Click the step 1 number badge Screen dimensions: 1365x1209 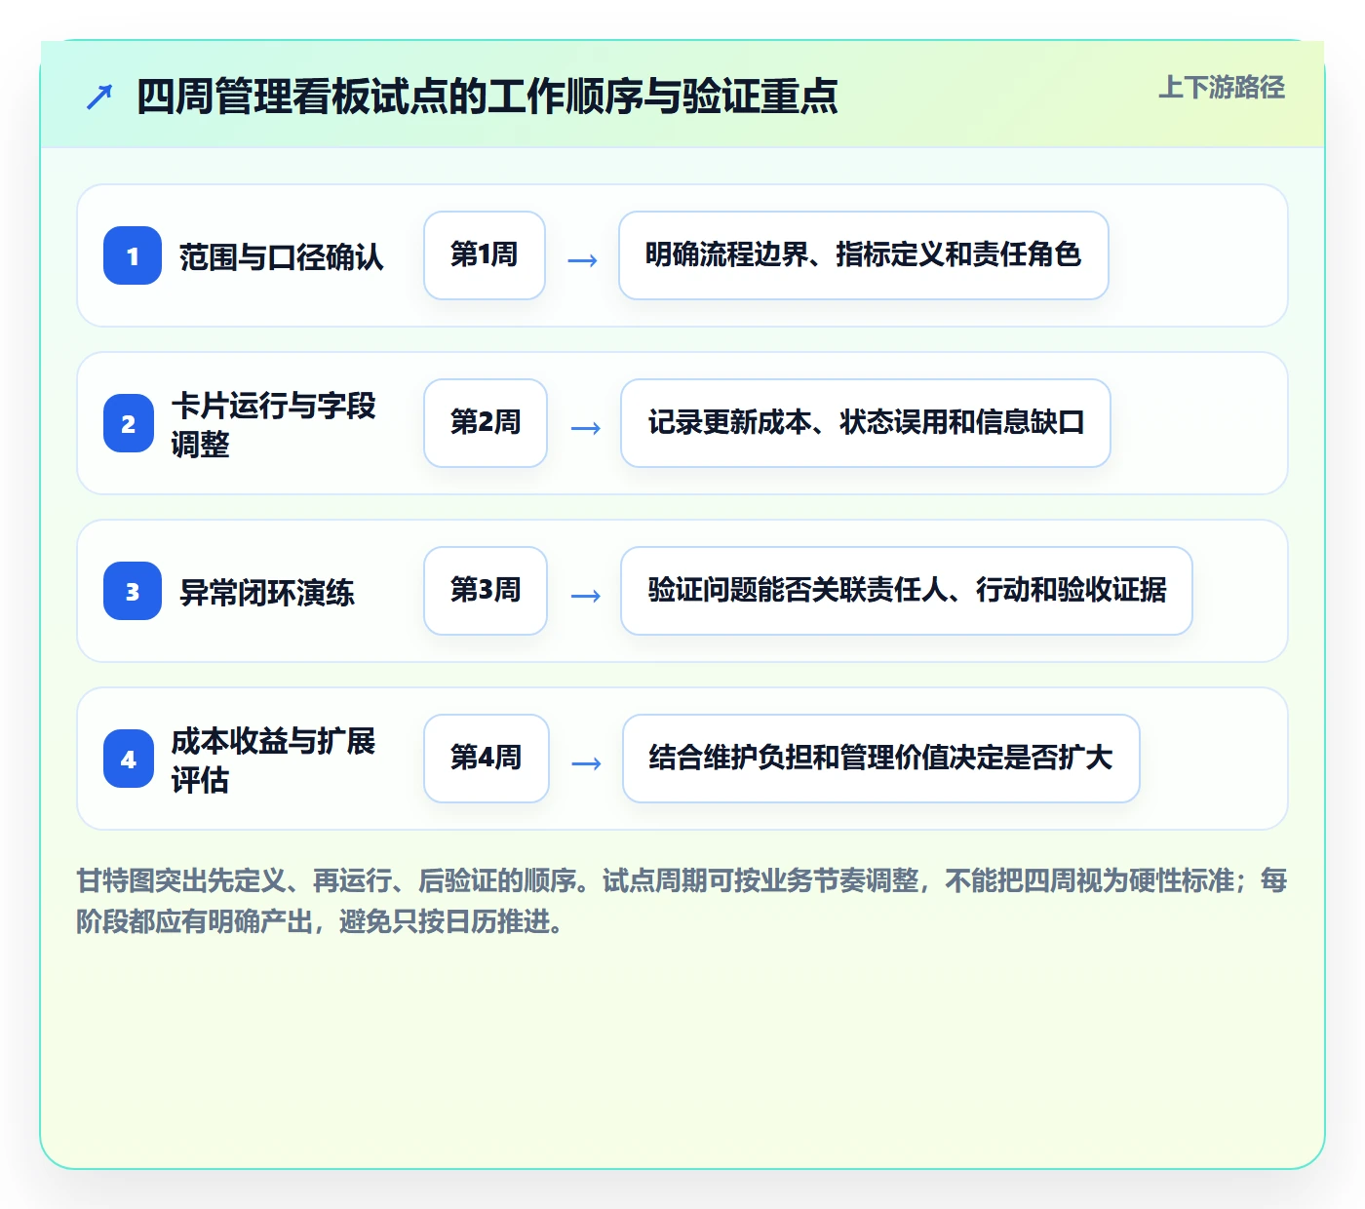click(133, 255)
